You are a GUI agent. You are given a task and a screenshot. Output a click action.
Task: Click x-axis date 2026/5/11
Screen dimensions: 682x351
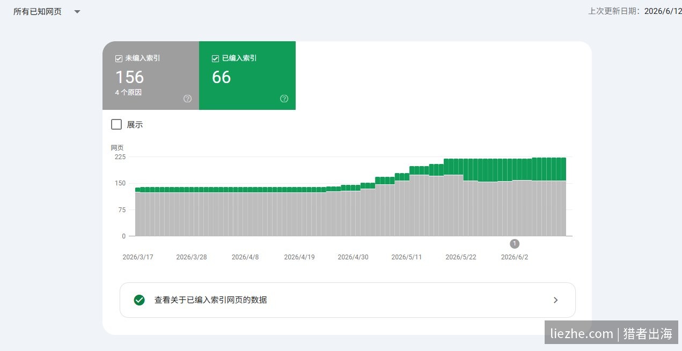(x=407, y=257)
